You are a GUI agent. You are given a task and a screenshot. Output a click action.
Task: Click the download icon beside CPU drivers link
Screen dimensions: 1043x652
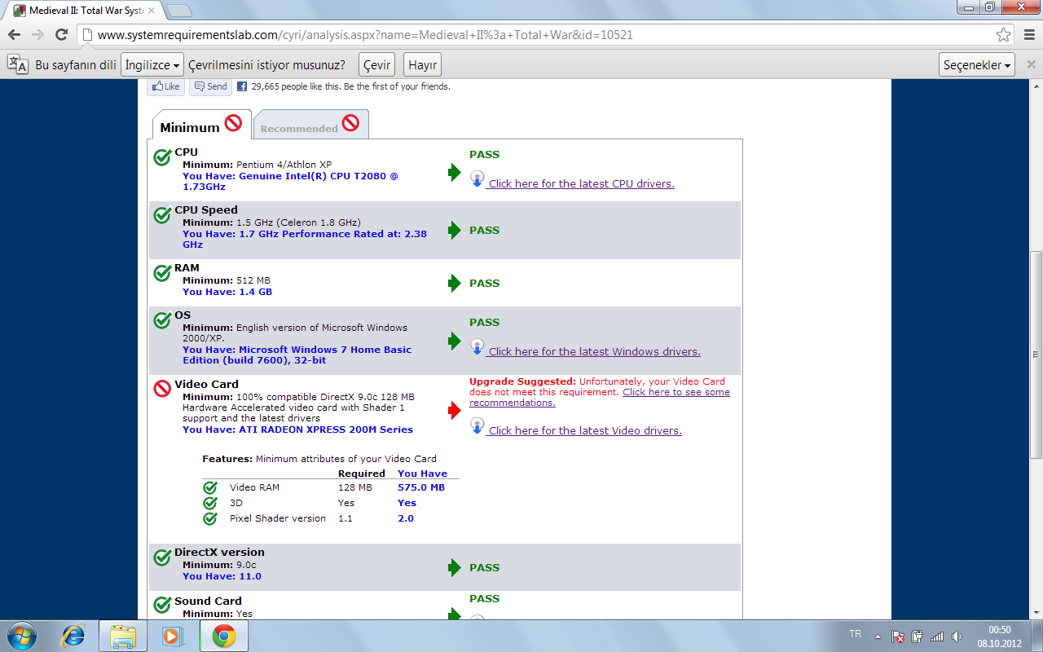[477, 179]
